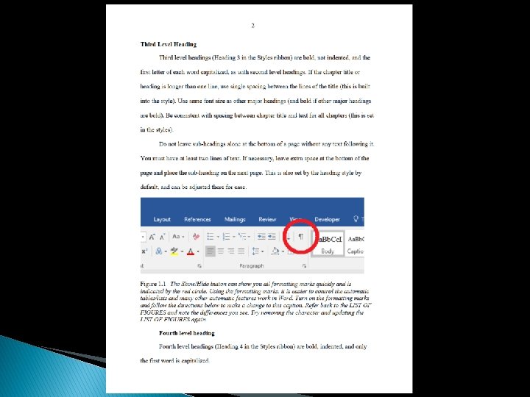Toggle Center paragraph alignment
This screenshot has height=397, width=530.
point(221,251)
